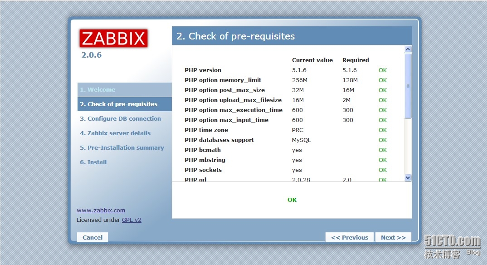Click the "128M" required value
Image resolution: width=487 pixels, height=265 pixels.
point(350,80)
